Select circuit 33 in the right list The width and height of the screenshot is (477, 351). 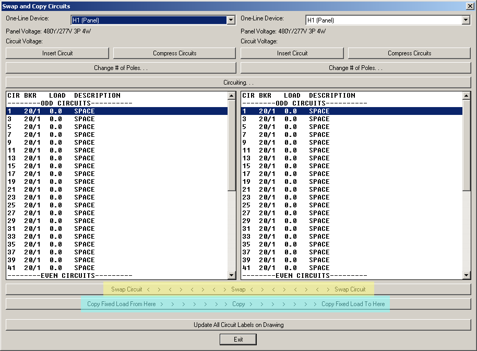pyautogui.click(x=352, y=237)
